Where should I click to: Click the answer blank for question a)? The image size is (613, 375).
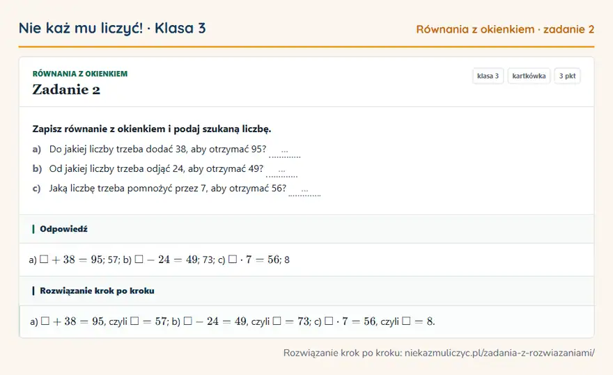tap(285, 151)
